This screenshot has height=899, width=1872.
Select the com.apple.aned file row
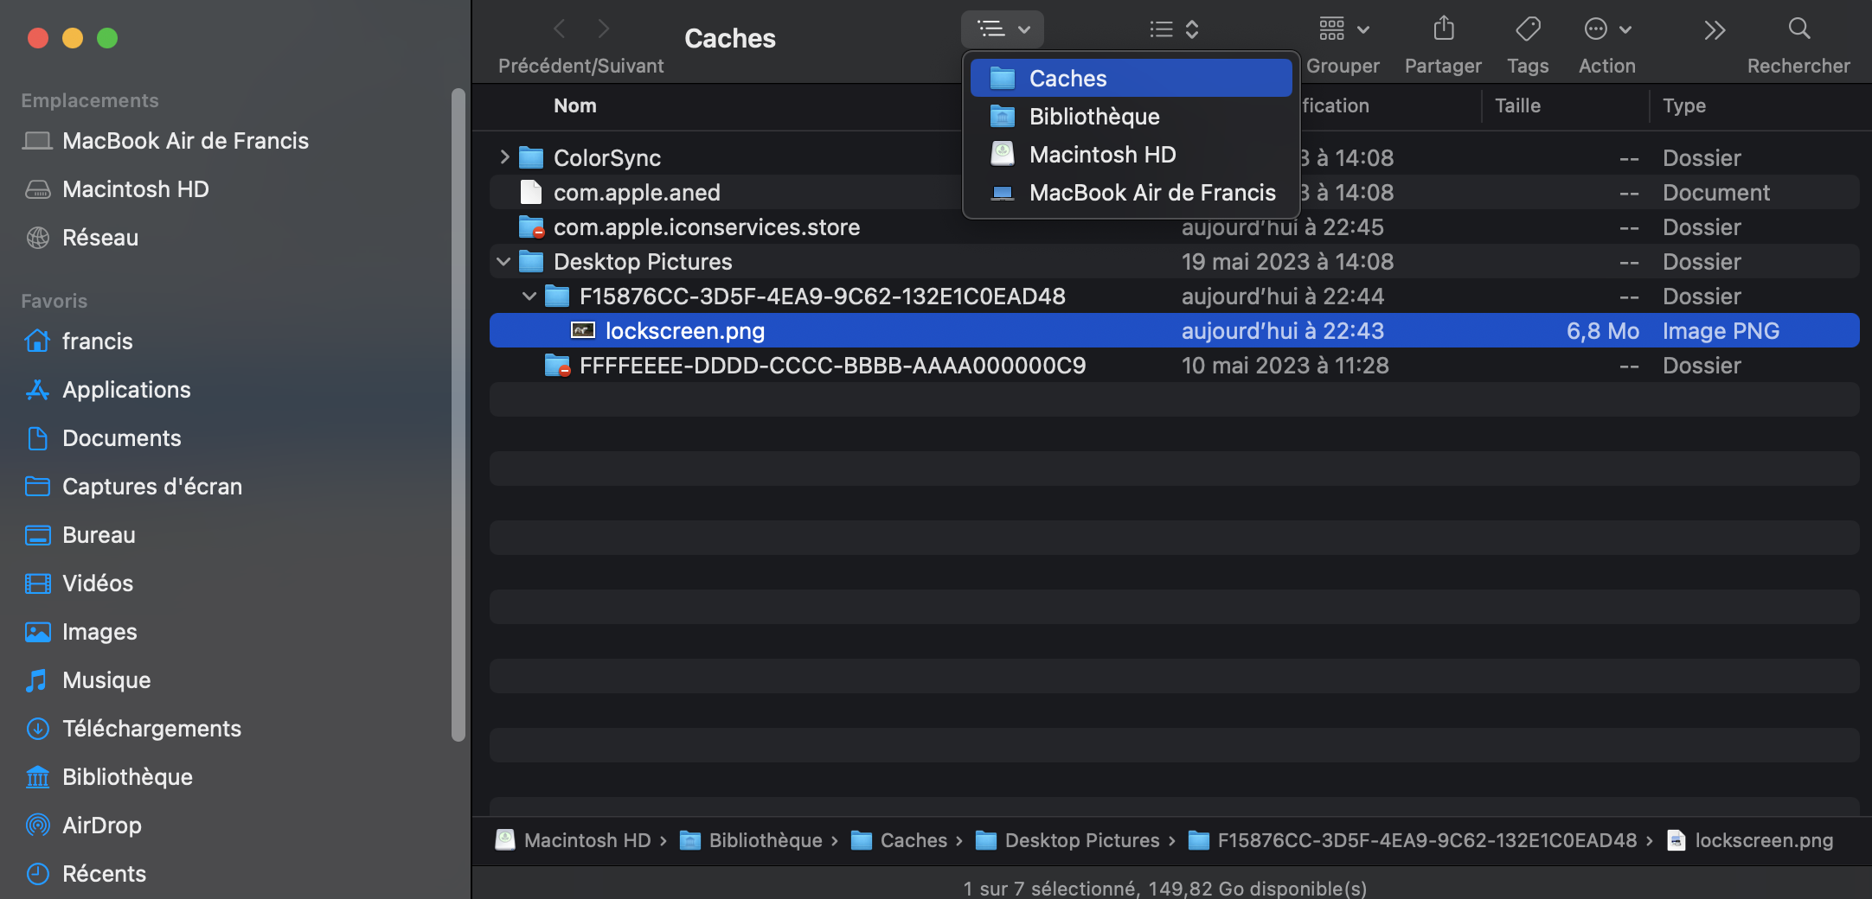click(x=637, y=193)
